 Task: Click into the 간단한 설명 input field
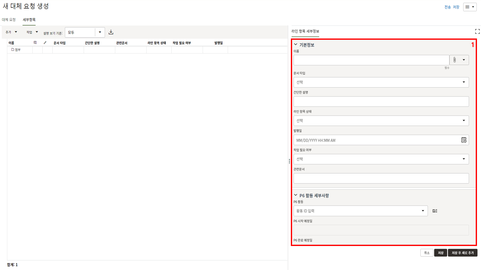coord(381,102)
